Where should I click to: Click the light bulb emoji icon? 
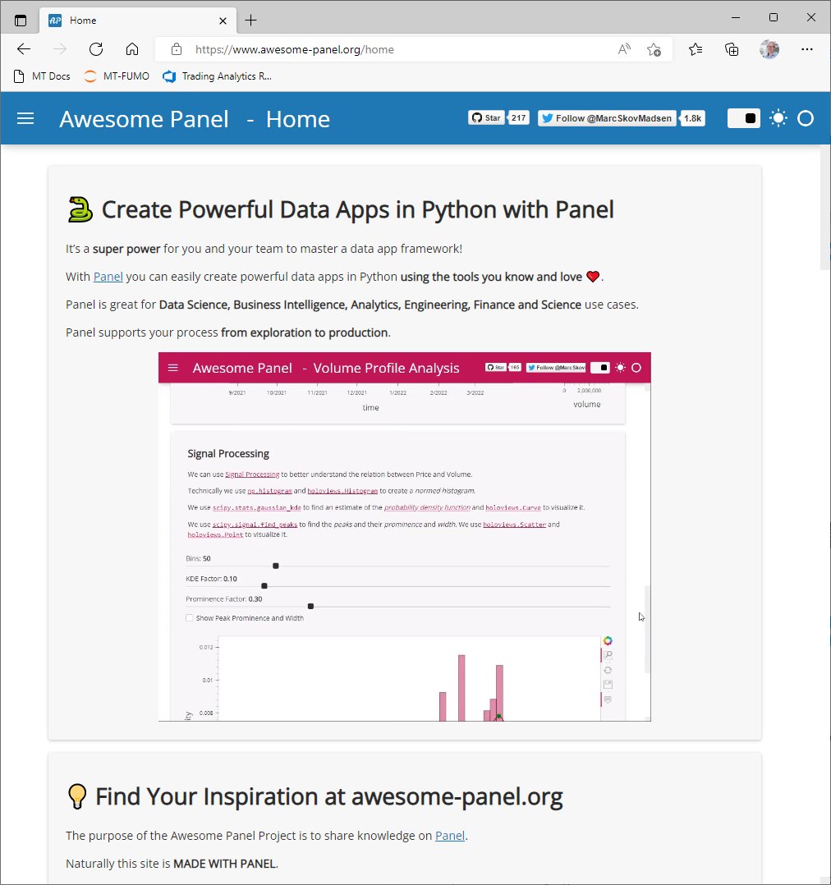77,796
